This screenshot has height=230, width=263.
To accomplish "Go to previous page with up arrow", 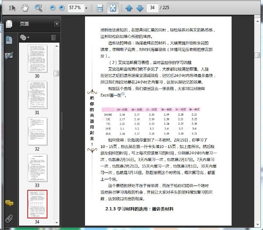I will [x=129, y=8].
